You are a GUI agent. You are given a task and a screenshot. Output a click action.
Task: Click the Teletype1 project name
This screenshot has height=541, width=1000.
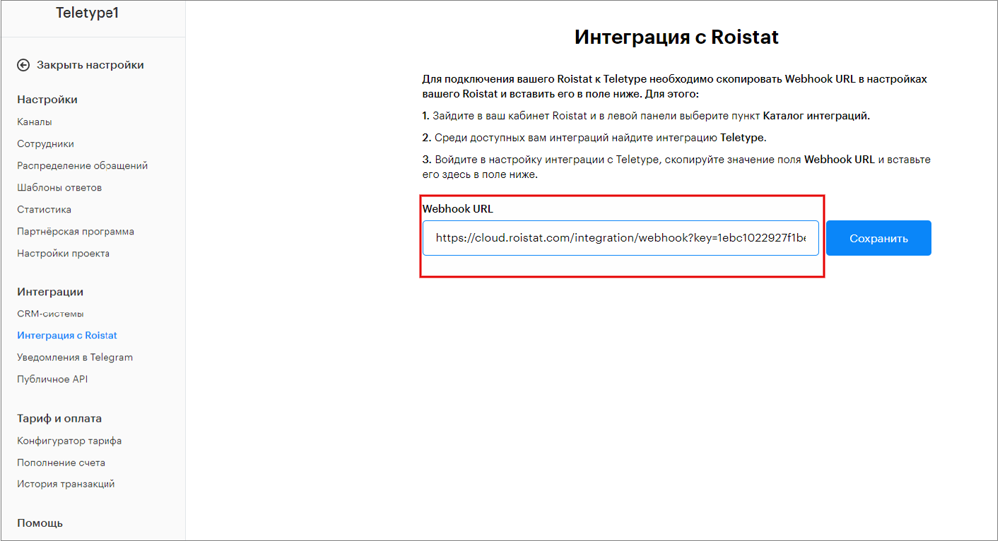pos(88,13)
